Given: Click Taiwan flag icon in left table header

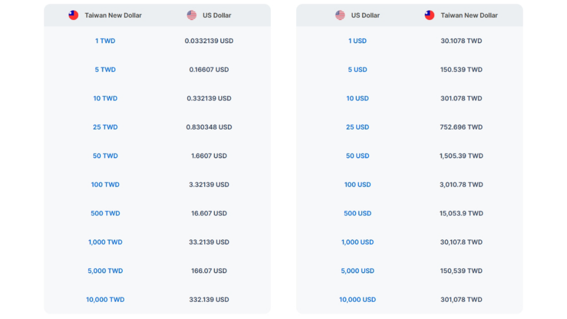Looking at the screenshot, I should [x=74, y=16].
